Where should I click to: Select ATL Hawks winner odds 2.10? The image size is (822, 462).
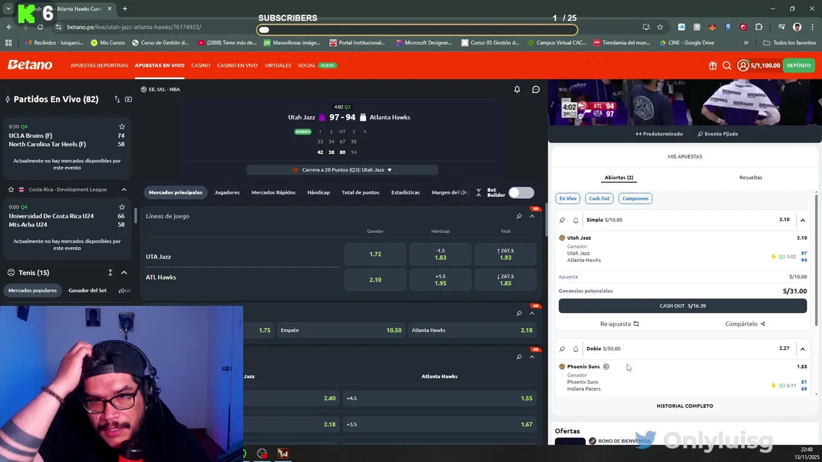(x=376, y=280)
